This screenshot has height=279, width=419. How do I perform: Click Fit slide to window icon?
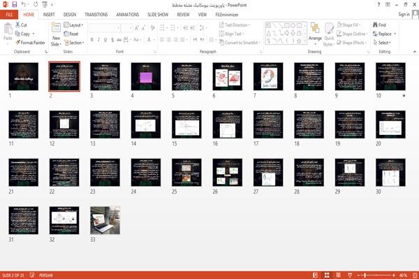[x=415, y=275]
